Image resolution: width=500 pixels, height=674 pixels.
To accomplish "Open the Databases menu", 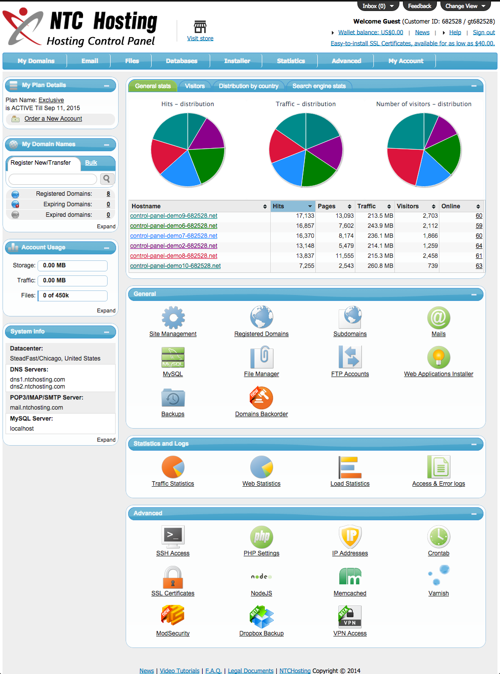I will (182, 61).
